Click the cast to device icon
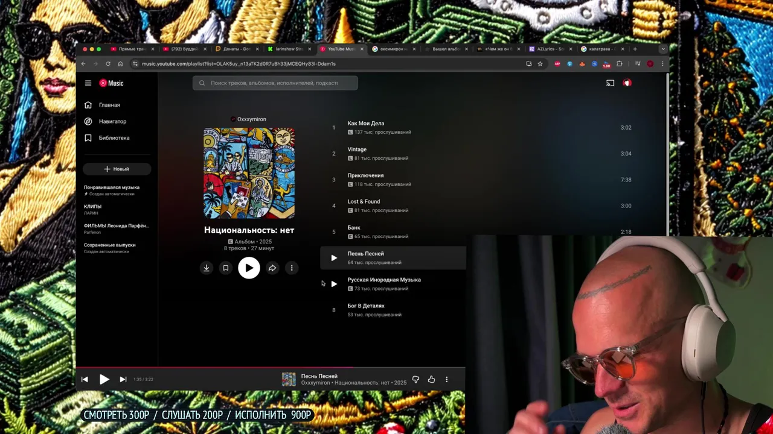The height and width of the screenshot is (434, 773). point(610,83)
